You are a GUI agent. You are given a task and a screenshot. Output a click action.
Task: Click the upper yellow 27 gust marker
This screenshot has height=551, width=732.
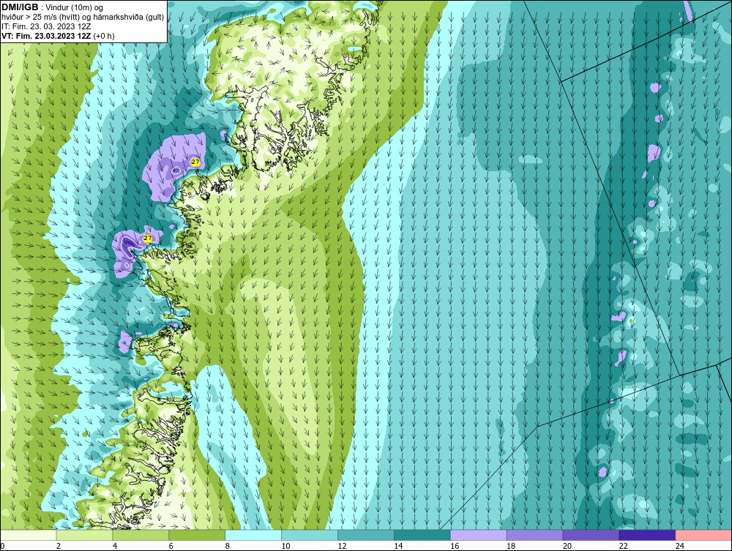[195, 162]
